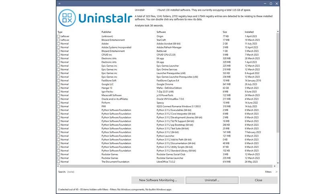Select Python 3.11.2 Development Libraries (64-bit)
The width and height of the screenshot is (336, 194).
[179, 117]
